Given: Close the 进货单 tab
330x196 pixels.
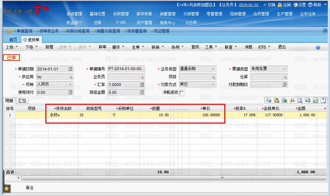Looking at the screenshot, I should point(25,40).
